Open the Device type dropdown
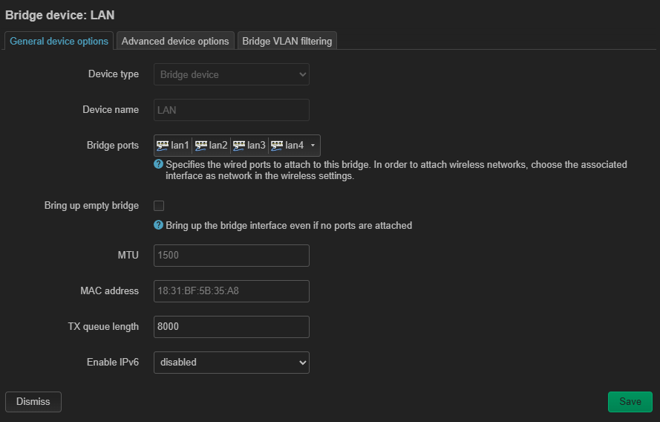Screen dimensions: 660x422 [x=231, y=74]
